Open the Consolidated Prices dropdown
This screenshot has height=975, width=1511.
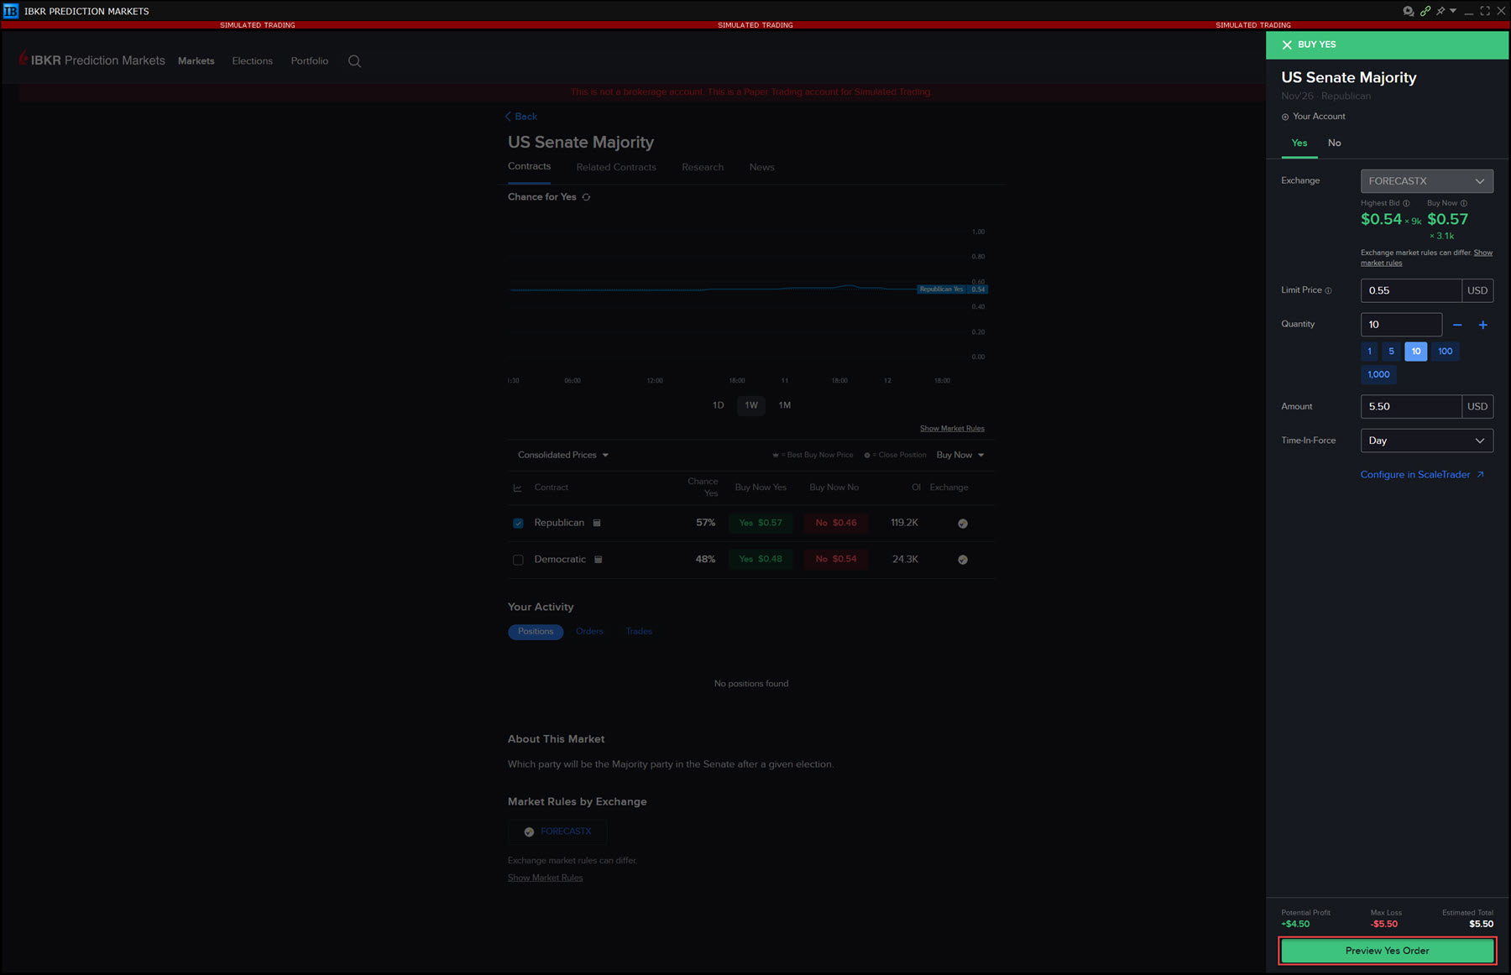(563, 455)
